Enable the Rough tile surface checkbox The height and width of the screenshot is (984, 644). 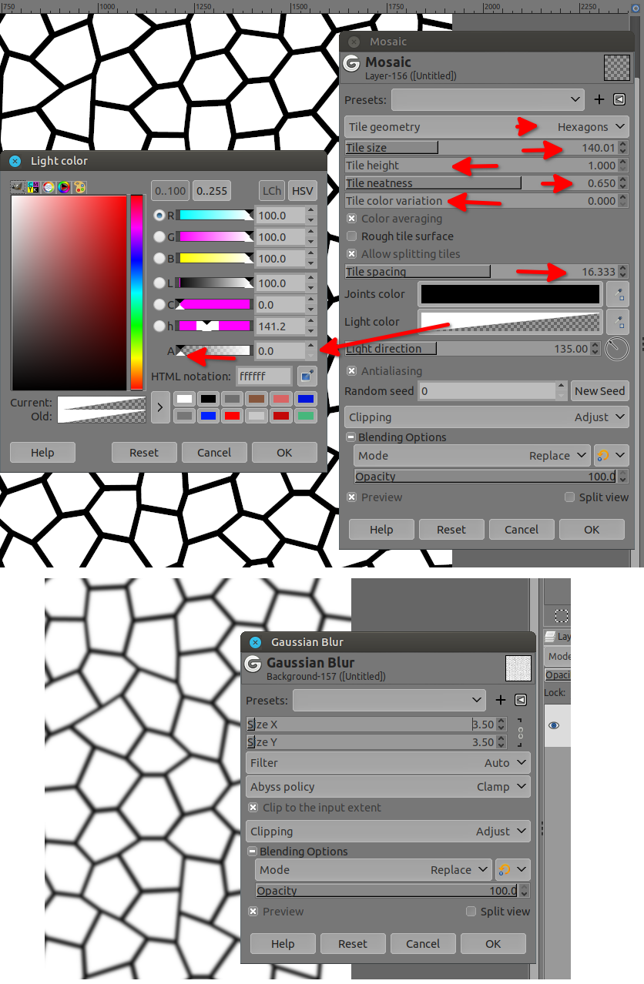point(352,236)
